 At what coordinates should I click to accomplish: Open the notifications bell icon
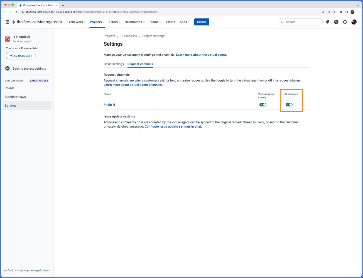327,22
